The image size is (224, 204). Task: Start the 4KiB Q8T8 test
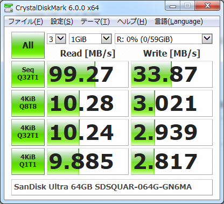[x=28, y=103]
